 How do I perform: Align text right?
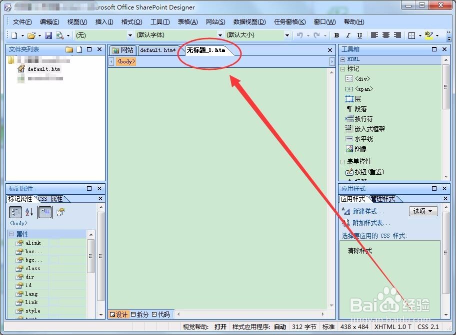397,35
